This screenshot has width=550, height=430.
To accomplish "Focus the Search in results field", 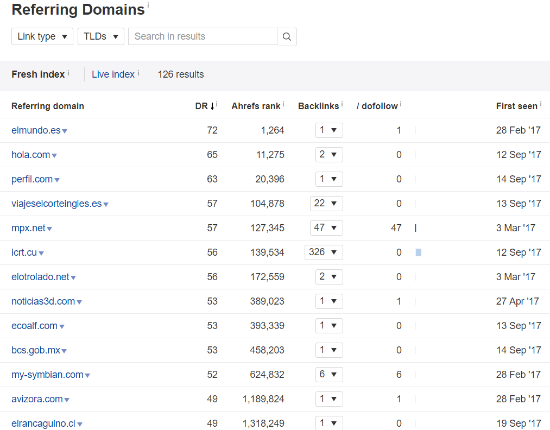I will click(x=203, y=36).
